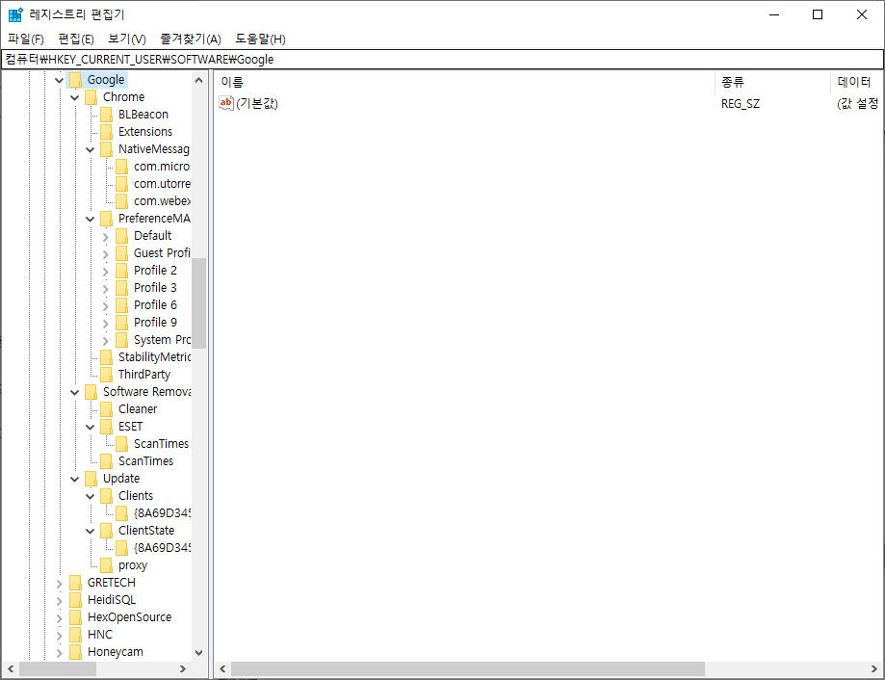Select the com.utorrent folder icon
Image resolution: width=885 pixels, height=680 pixels.
[121, 184]
